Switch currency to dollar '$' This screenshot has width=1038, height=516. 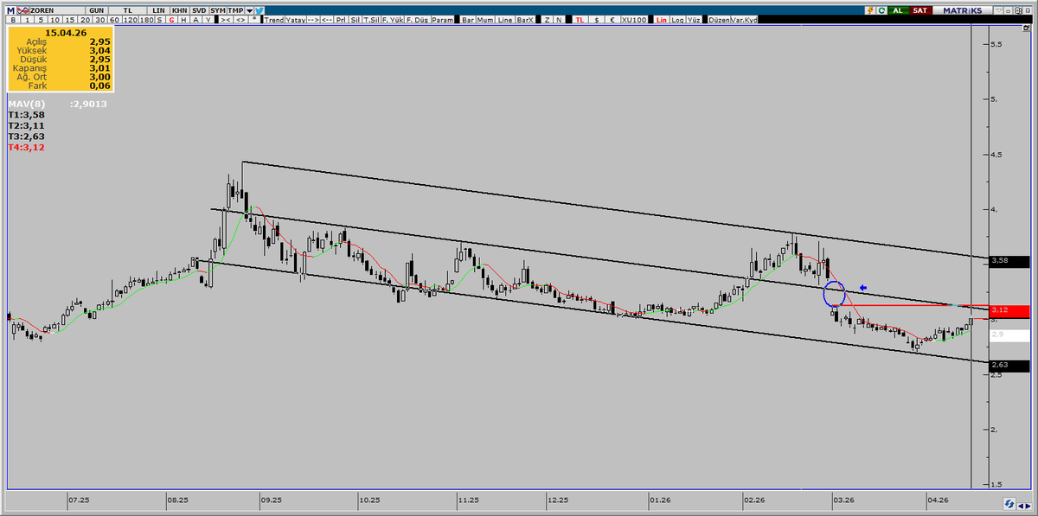pyautogui.click(x=597, y=20)
